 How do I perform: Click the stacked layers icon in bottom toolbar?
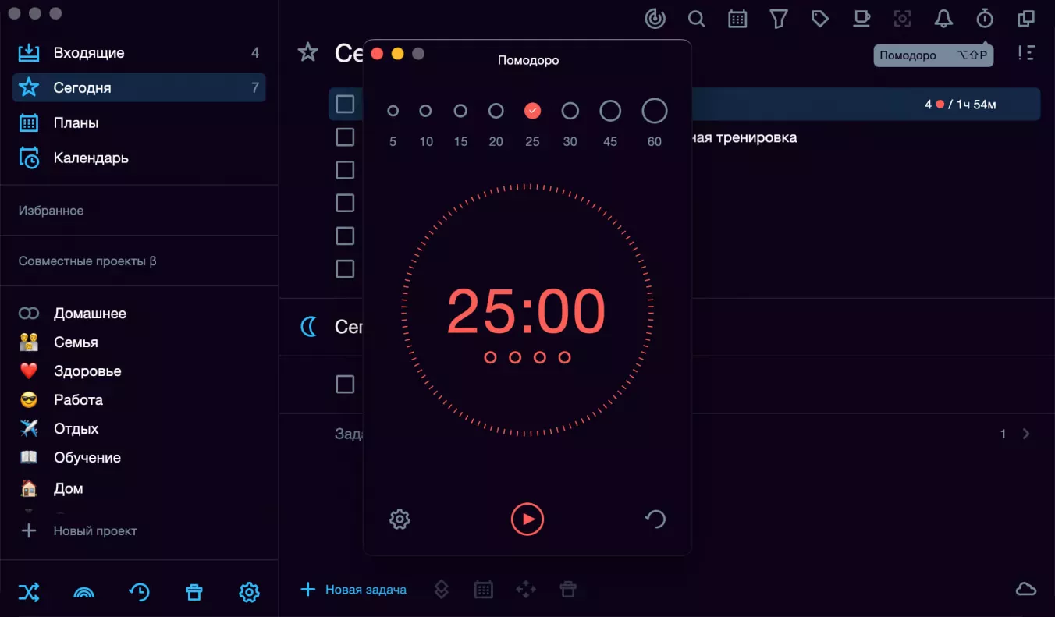pos(441,590)
